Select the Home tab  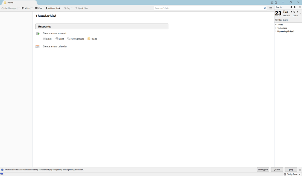click(19, 3)
